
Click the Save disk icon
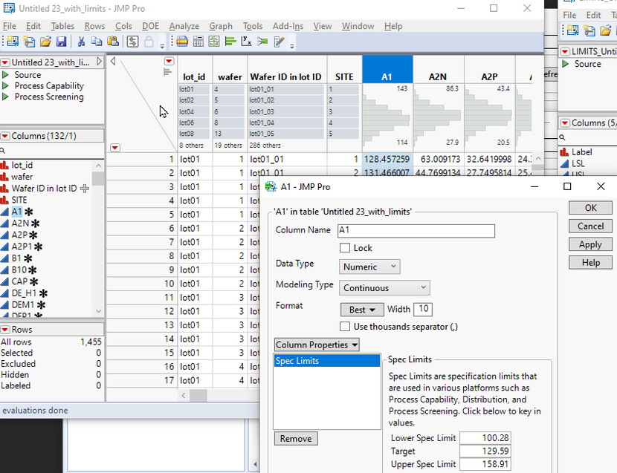(x=61, y=42)
